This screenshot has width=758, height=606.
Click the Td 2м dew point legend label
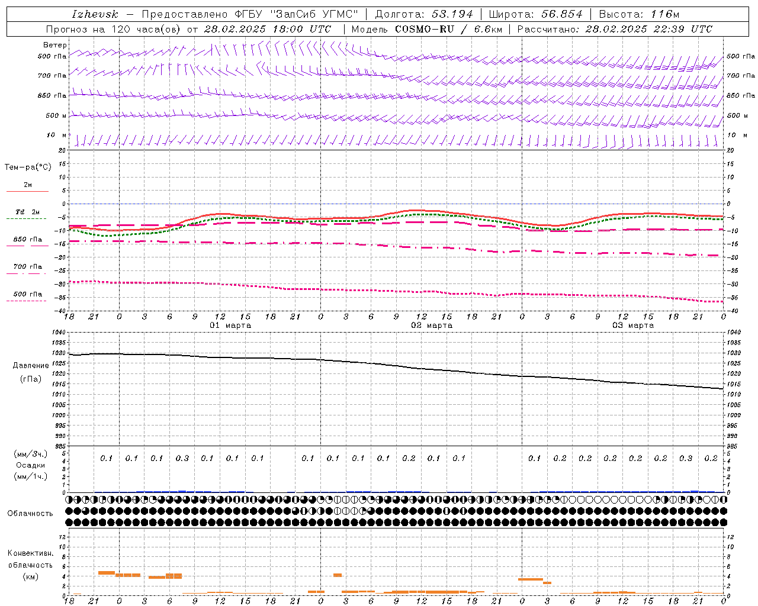[x=28, y=212]
